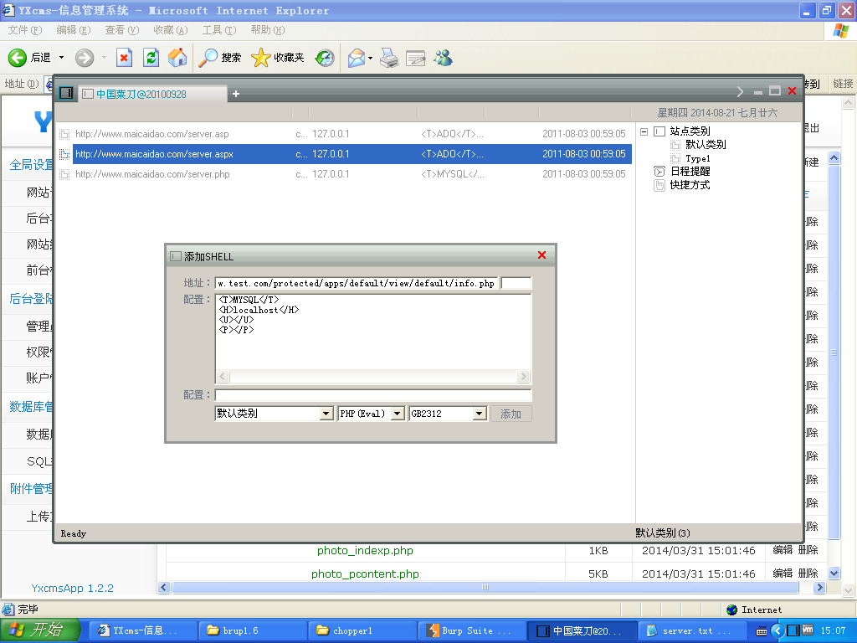The width and height of the screenshot is (857, 643).
Task: Click 链接 Links toolbar label
Action: pos(843,84)
